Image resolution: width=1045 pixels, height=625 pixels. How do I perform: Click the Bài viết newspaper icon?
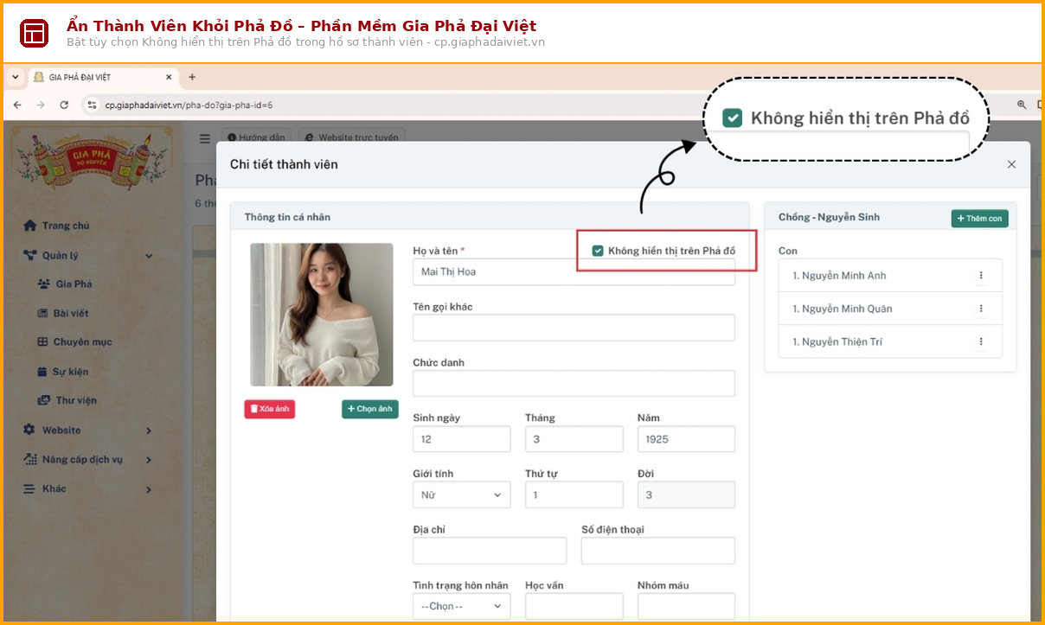click(44, 313)
